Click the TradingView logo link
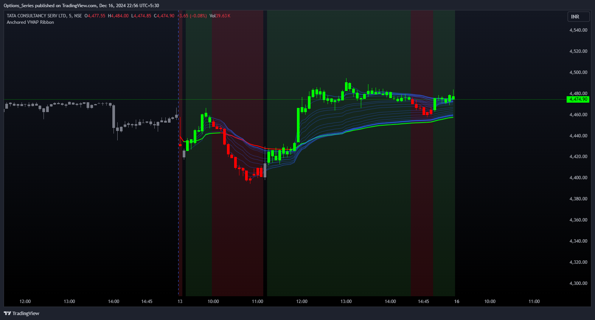595x320 pixels. coord(22,313)
